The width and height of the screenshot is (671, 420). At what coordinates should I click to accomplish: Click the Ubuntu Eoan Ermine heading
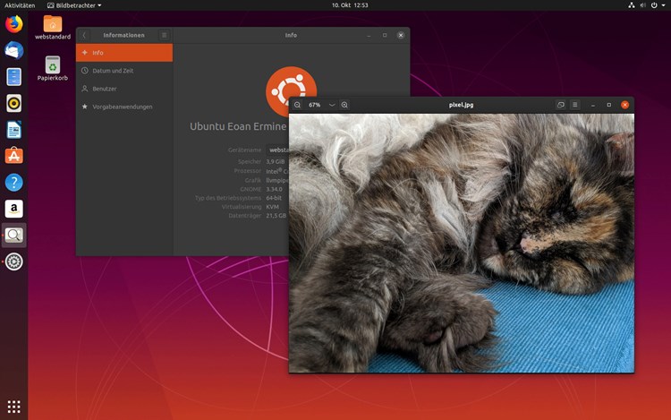point(238,126)
